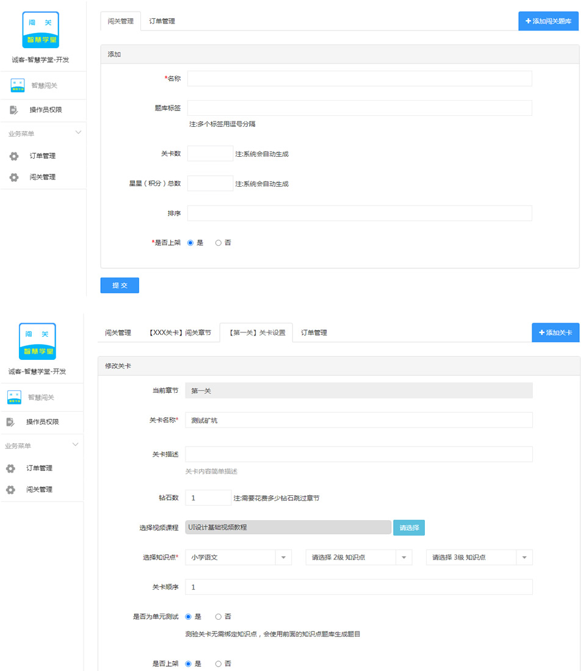Click 诚客-智慧学堂-开发 text in top sidebar
The height and width of the screenshot is (671, 586).
pos(40,60)
